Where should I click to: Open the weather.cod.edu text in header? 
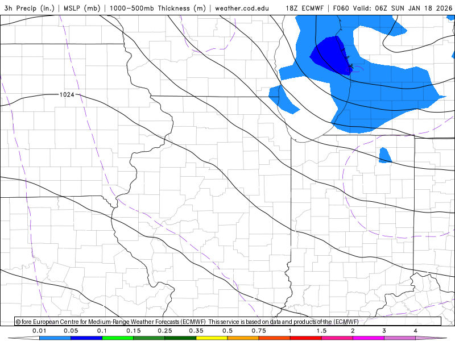(x=242, y=8)
